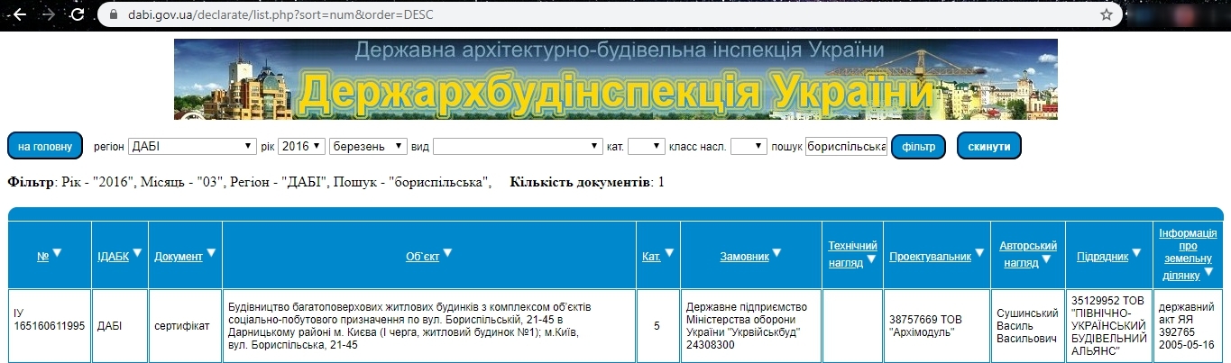Click the sort arrow next to Авторський нагляд
Viewport: 1231px width, 363px height.
click(1045, 261)
